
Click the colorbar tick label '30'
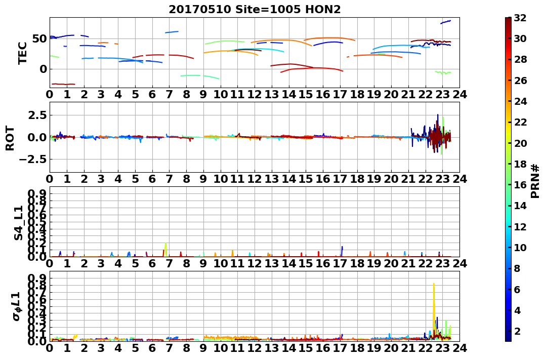[520, 38]
